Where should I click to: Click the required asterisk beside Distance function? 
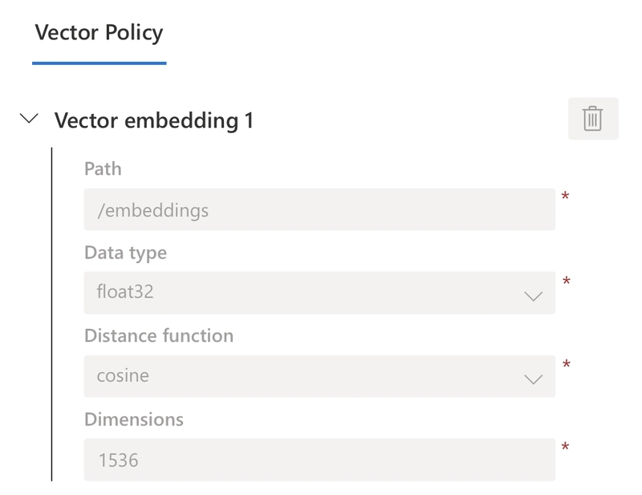tap(567, 364)
